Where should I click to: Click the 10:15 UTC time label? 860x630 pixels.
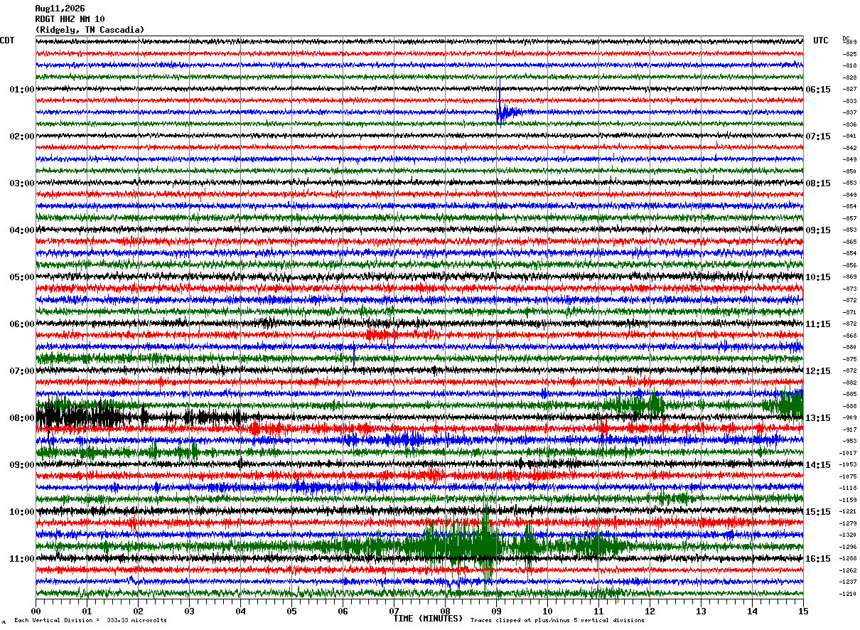818,277
